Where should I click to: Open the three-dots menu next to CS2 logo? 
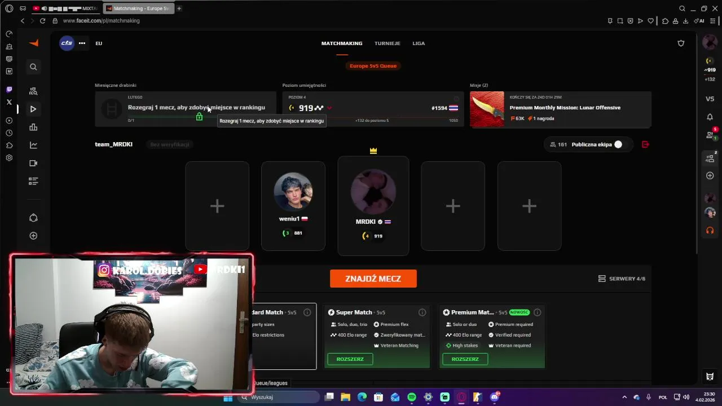[82, 43]
